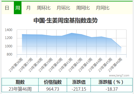This screenshot has width=134, height=94.
Task: Click the price index value 964.73
Action: (x=53, y=89)
